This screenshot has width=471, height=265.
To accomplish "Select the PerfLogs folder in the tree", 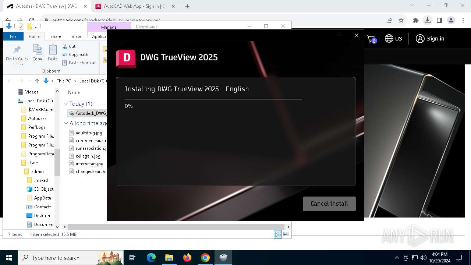I will coord(36,127).
